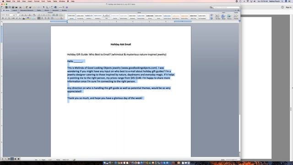Image resolution: width=293 pixels, height=165 pixels.
Task: Insert a Text Box from the ribbon
Action: point(217,16)
